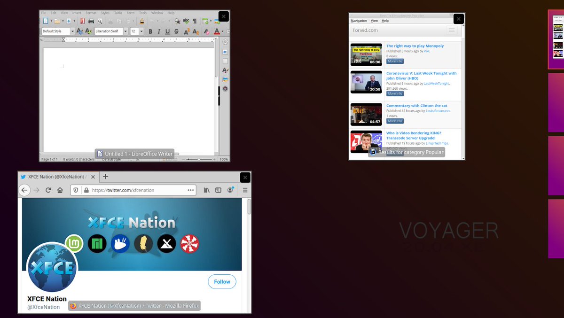The height and width of the screenshot is (318, 564).
Task: Open Format menu in LibreOffice Writer
Action: pos(91,13)
